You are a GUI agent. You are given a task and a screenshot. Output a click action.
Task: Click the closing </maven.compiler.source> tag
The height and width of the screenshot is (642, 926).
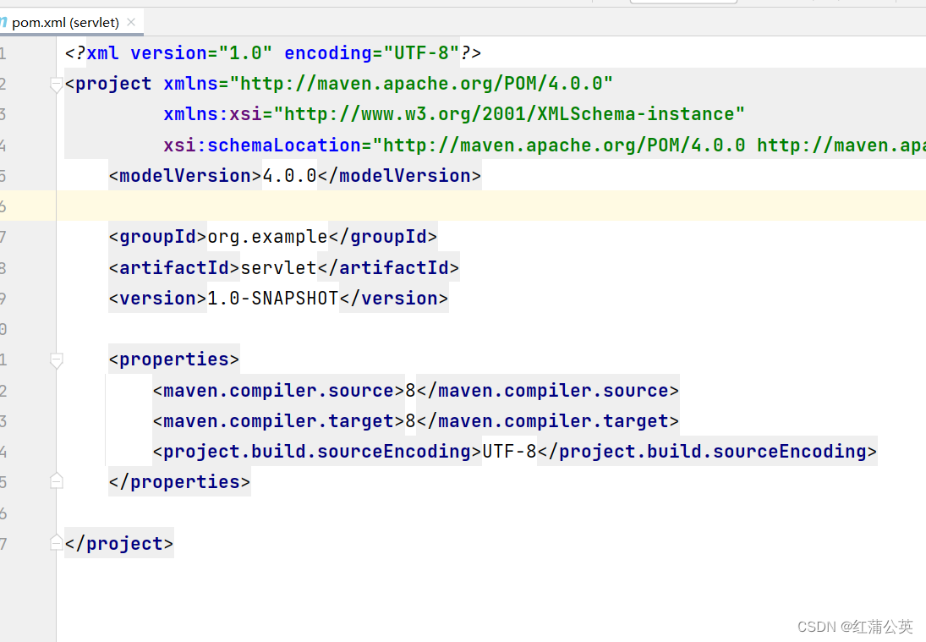coord(547,391)
